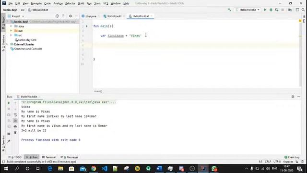Click run gutter arrow beside fun main
This screenshot has height=173, width=307.
[87, 26]
